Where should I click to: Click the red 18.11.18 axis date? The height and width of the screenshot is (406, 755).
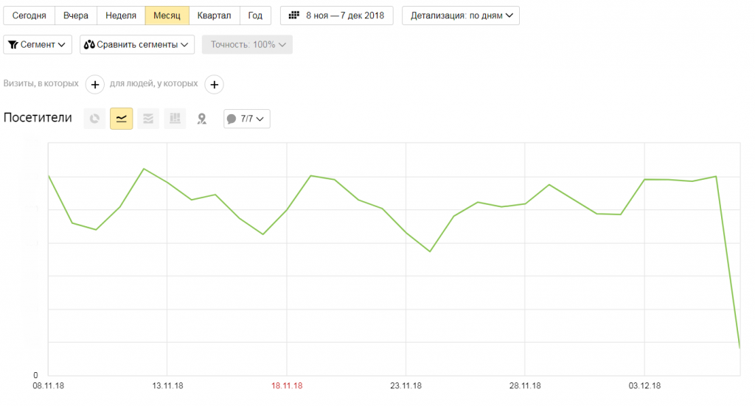(x=287, y=386)
